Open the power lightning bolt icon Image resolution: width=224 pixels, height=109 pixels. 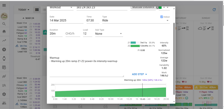4,49
